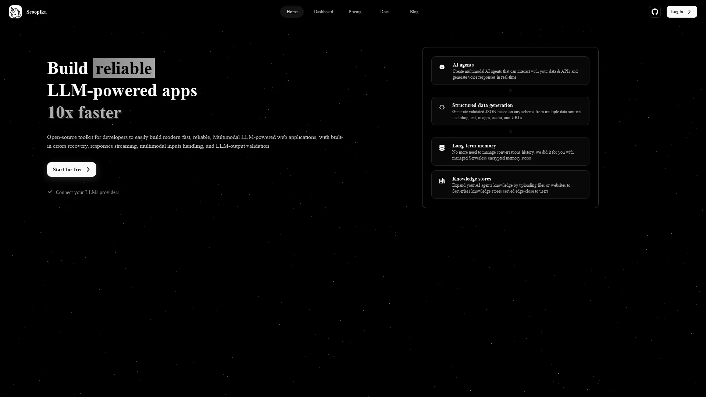Screen dimensions: 706x397
Task: Open the Docs page
Action: (x=385, y=12)
